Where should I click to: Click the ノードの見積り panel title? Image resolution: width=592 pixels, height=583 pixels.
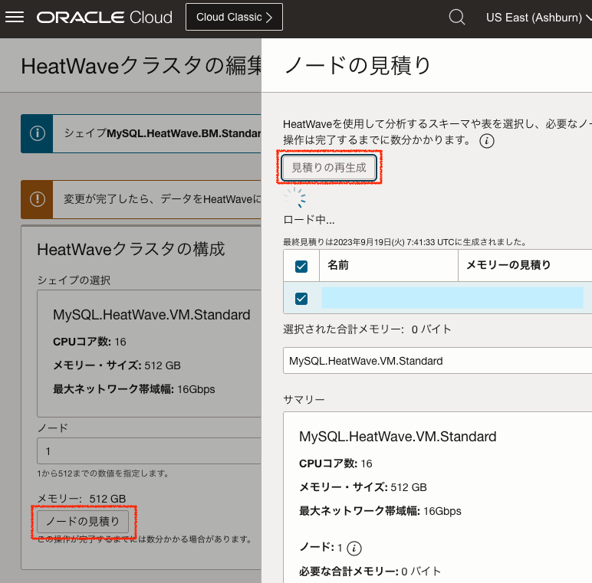point(357,65)
